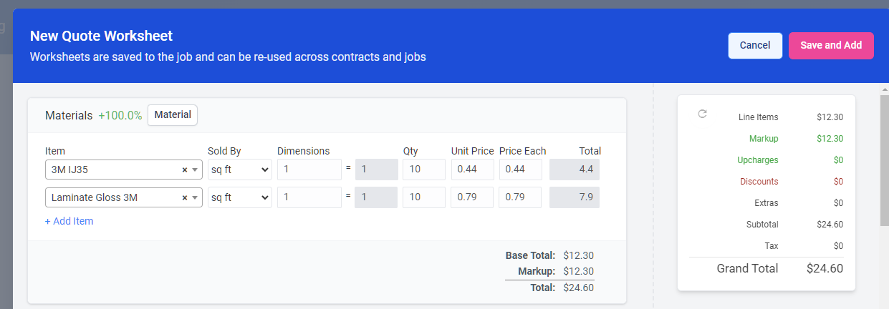This screenshot has height=309, width=889.
Task: Click calculated dimension result in Laminate Gloss row
Action: click(x=376, y=197)
